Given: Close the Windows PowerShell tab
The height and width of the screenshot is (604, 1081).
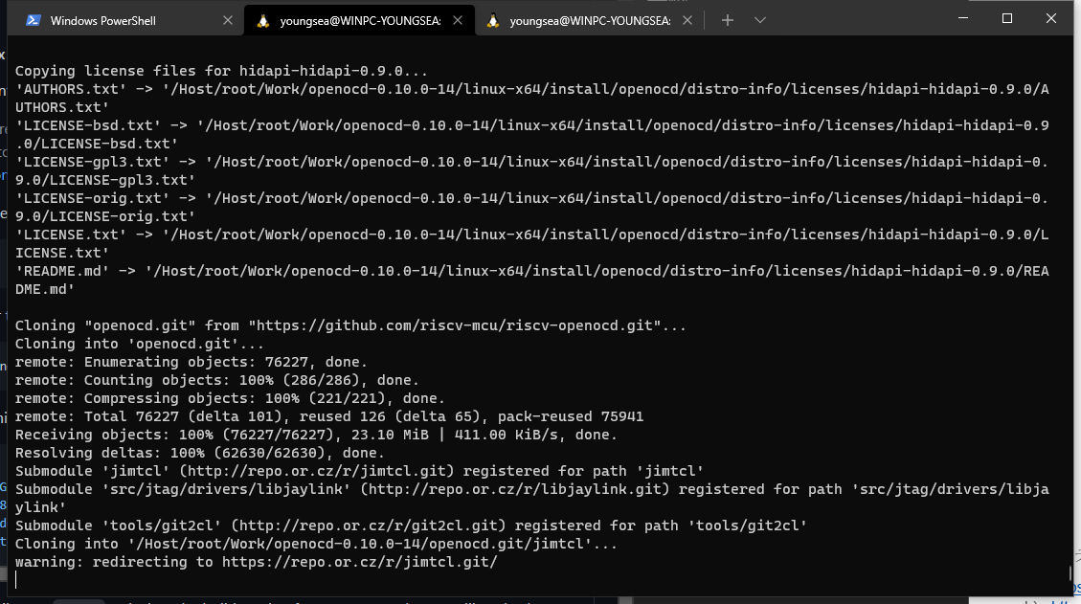Looking at the screenshot, I should coord(228,21).
